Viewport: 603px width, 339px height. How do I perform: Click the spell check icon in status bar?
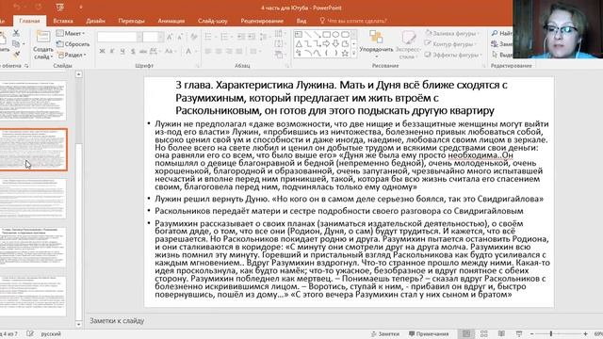29,334
